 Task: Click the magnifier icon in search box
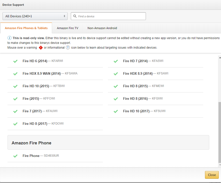(x=75, y=16)
